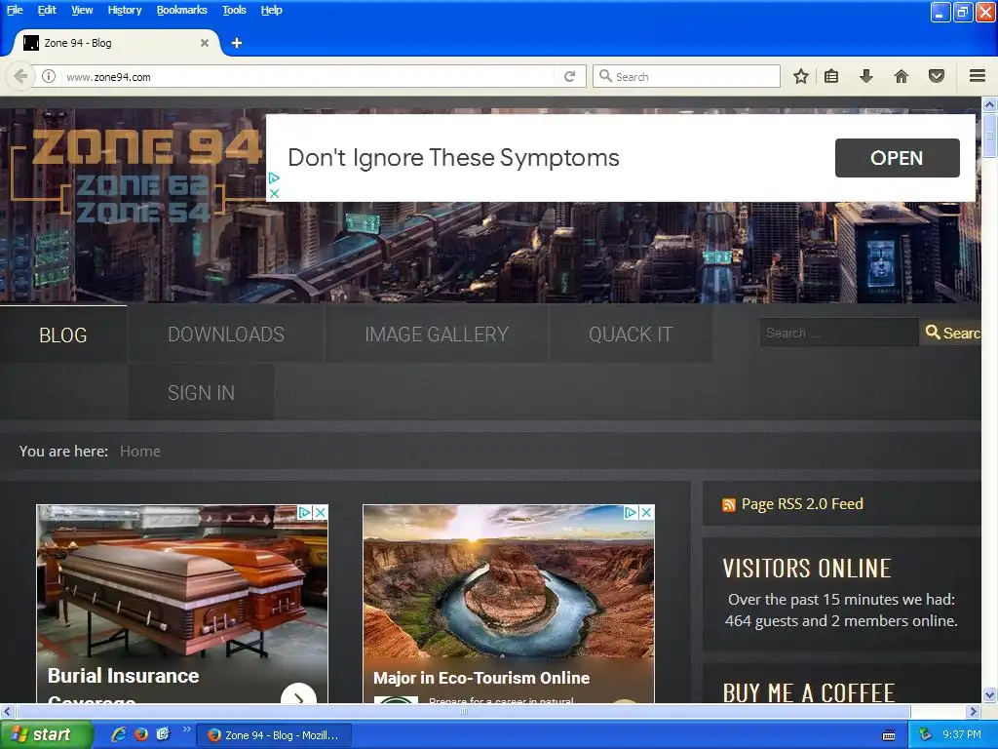Open the Help menu
The width and height of the screenshot is (998, 749).
coord(271,10)
